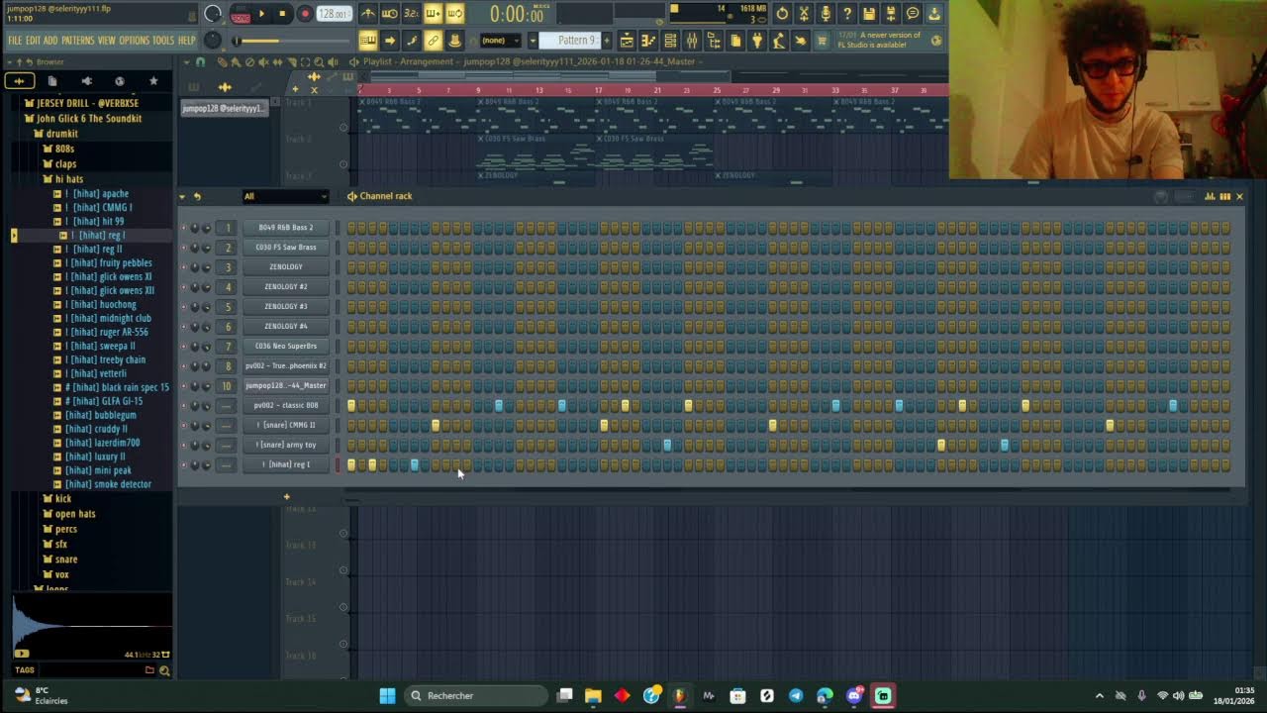This screenshot has width=1267, height=713.
Task: Click the microphone recording icon
Action: pos(826,14)
